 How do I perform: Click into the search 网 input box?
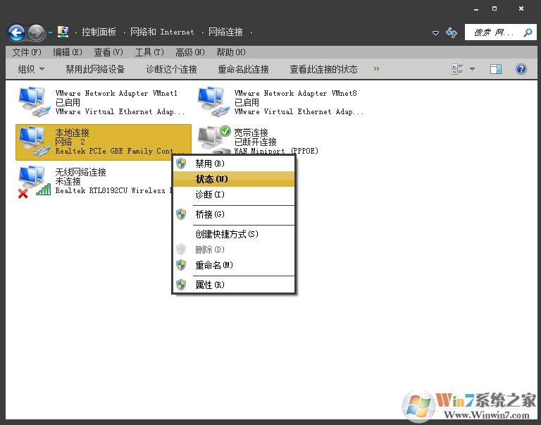coord(493,32)
